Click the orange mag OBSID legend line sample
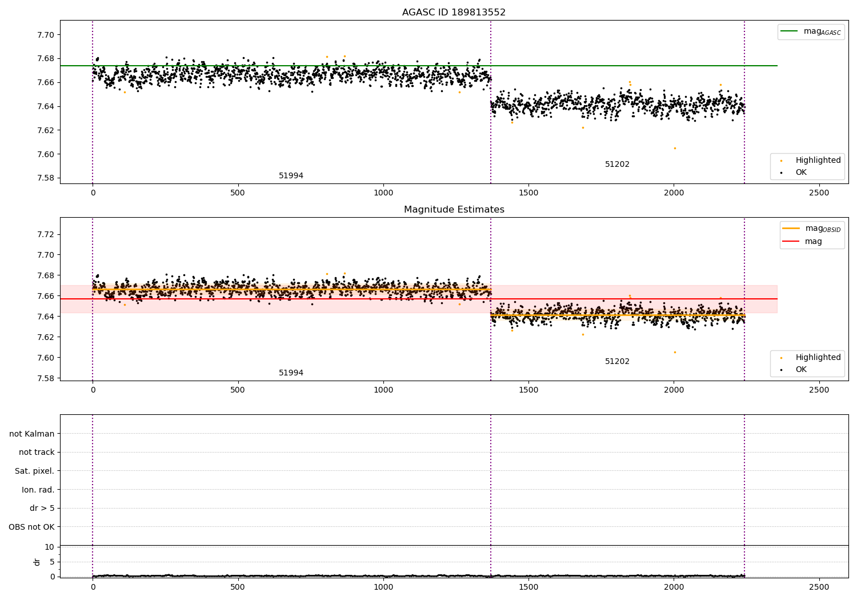 click(791, 229)
